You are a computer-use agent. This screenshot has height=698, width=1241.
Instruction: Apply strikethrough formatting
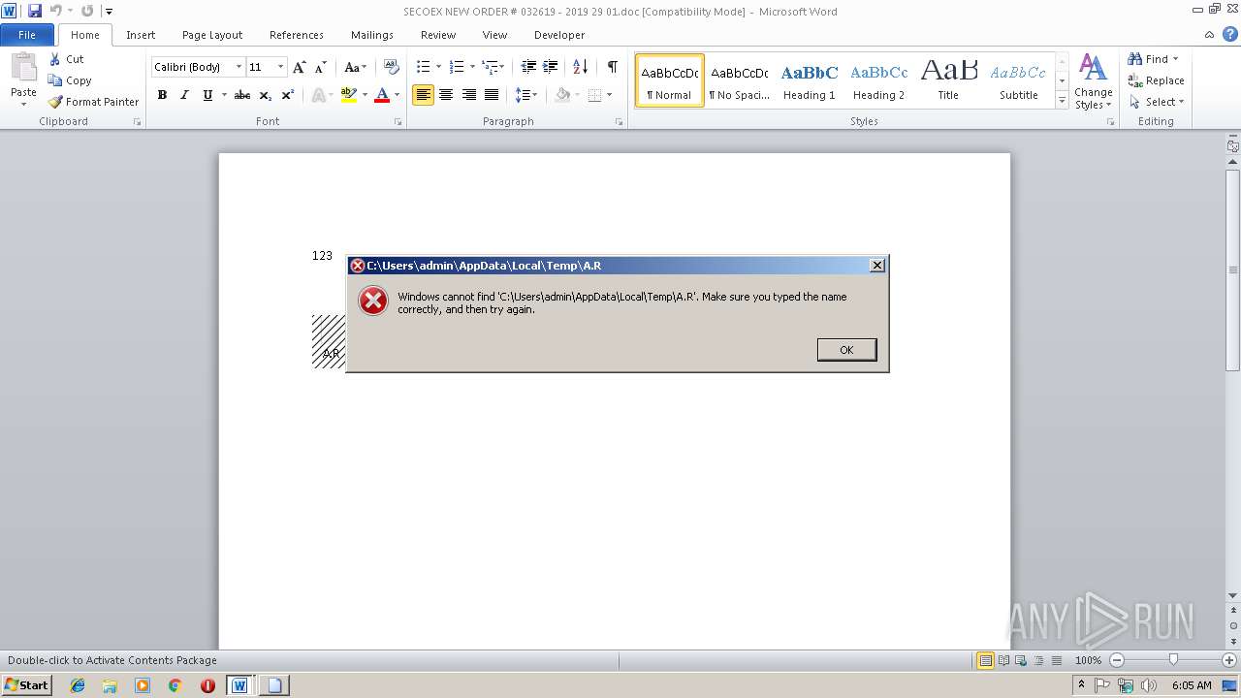[x=242, y=95]
